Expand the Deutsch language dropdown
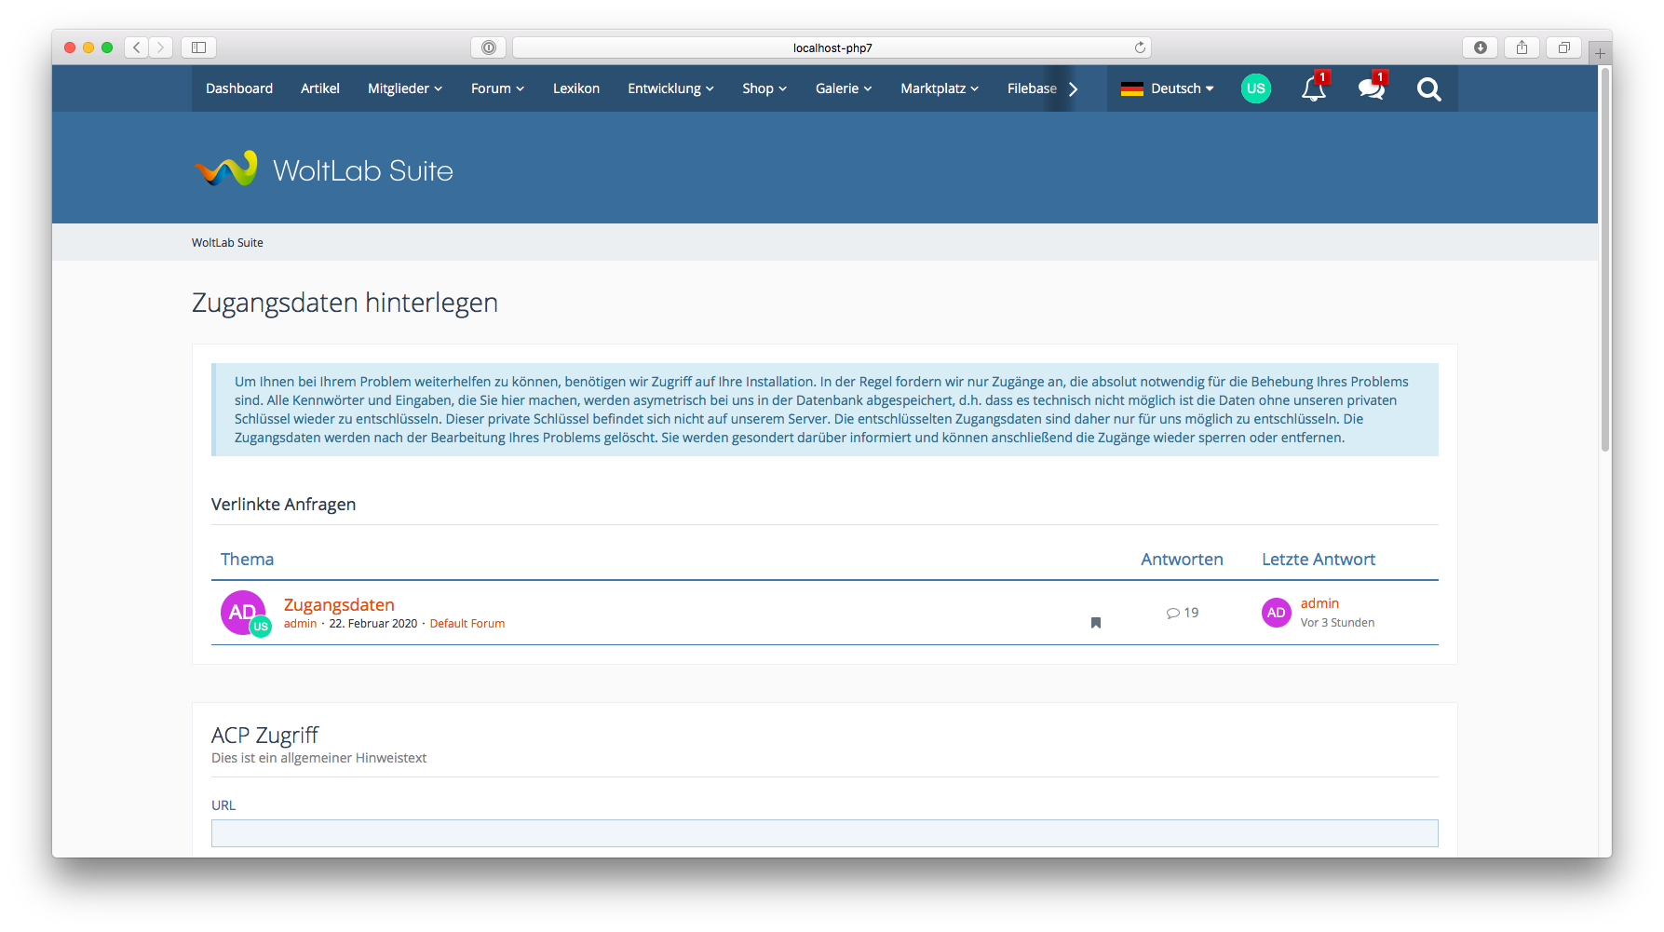This screenshot has height=932, width=1664. coord(1169,88)
